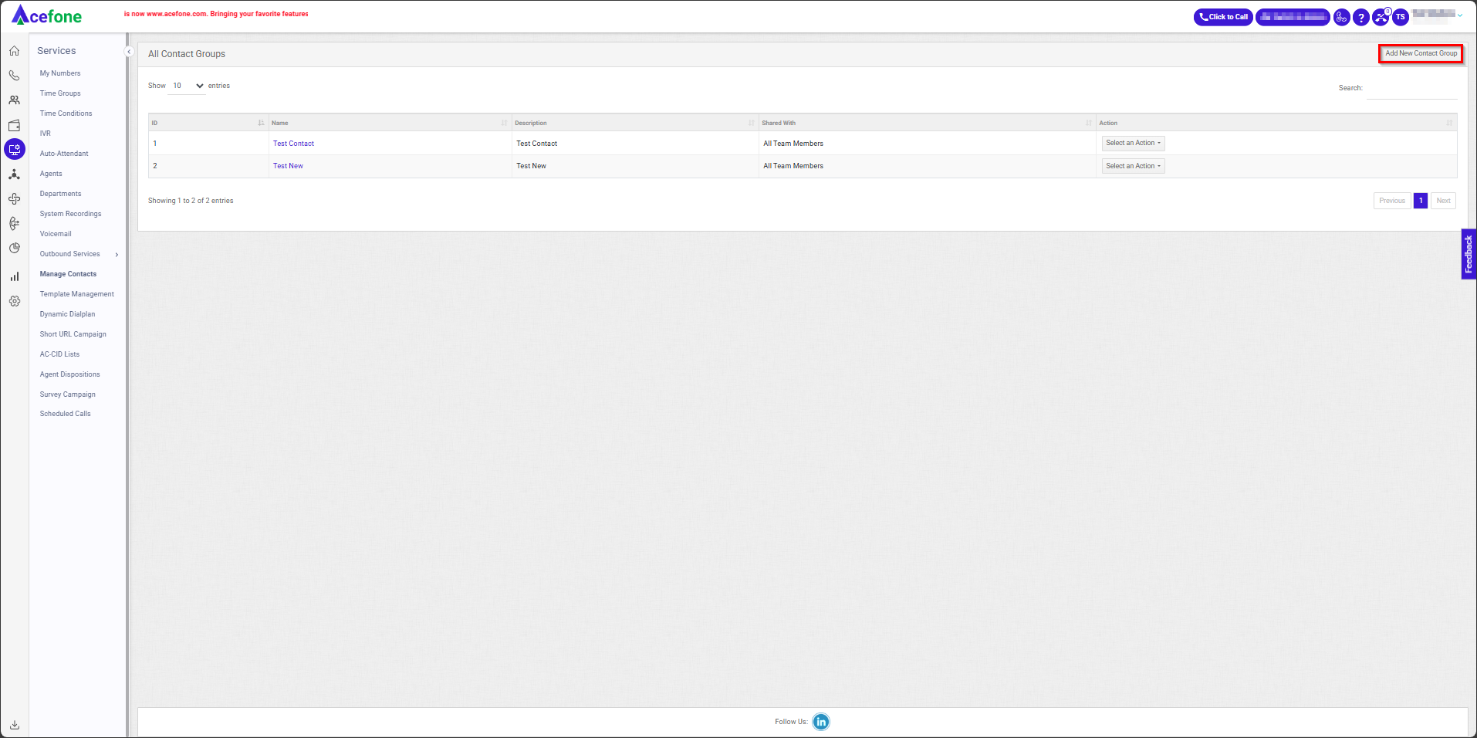Click into the Search input field
The image size is (1477, 738).
pos(1411,89)
